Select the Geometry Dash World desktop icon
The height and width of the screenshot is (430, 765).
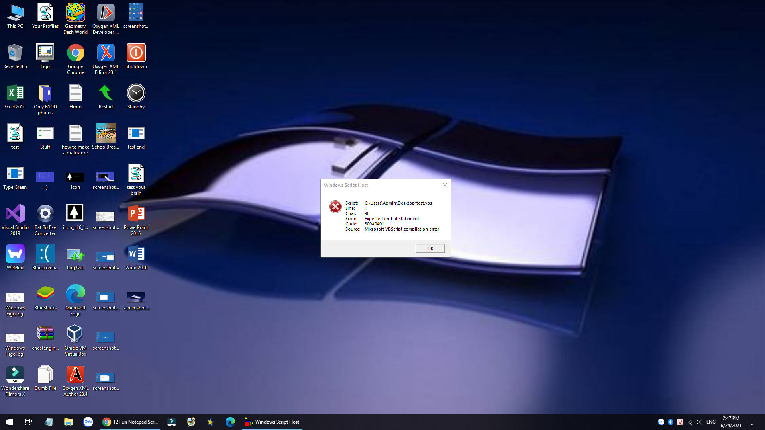pyautogui.click(x=75, y=14)
